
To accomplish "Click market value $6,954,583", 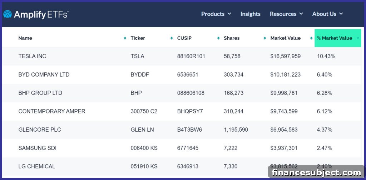I will point(284,130).
